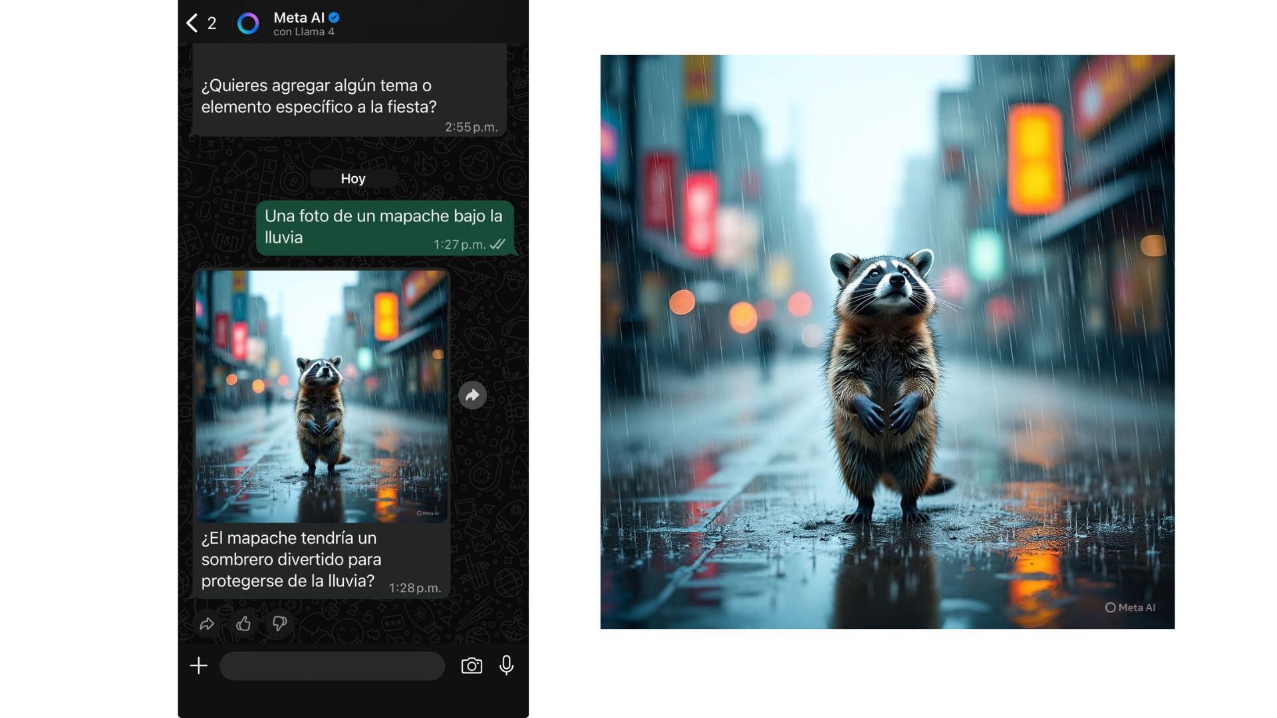This screenshot has width=1277, height=718.
Task: Open the Meta AI profile picture
Action: [x=248, y=23]
